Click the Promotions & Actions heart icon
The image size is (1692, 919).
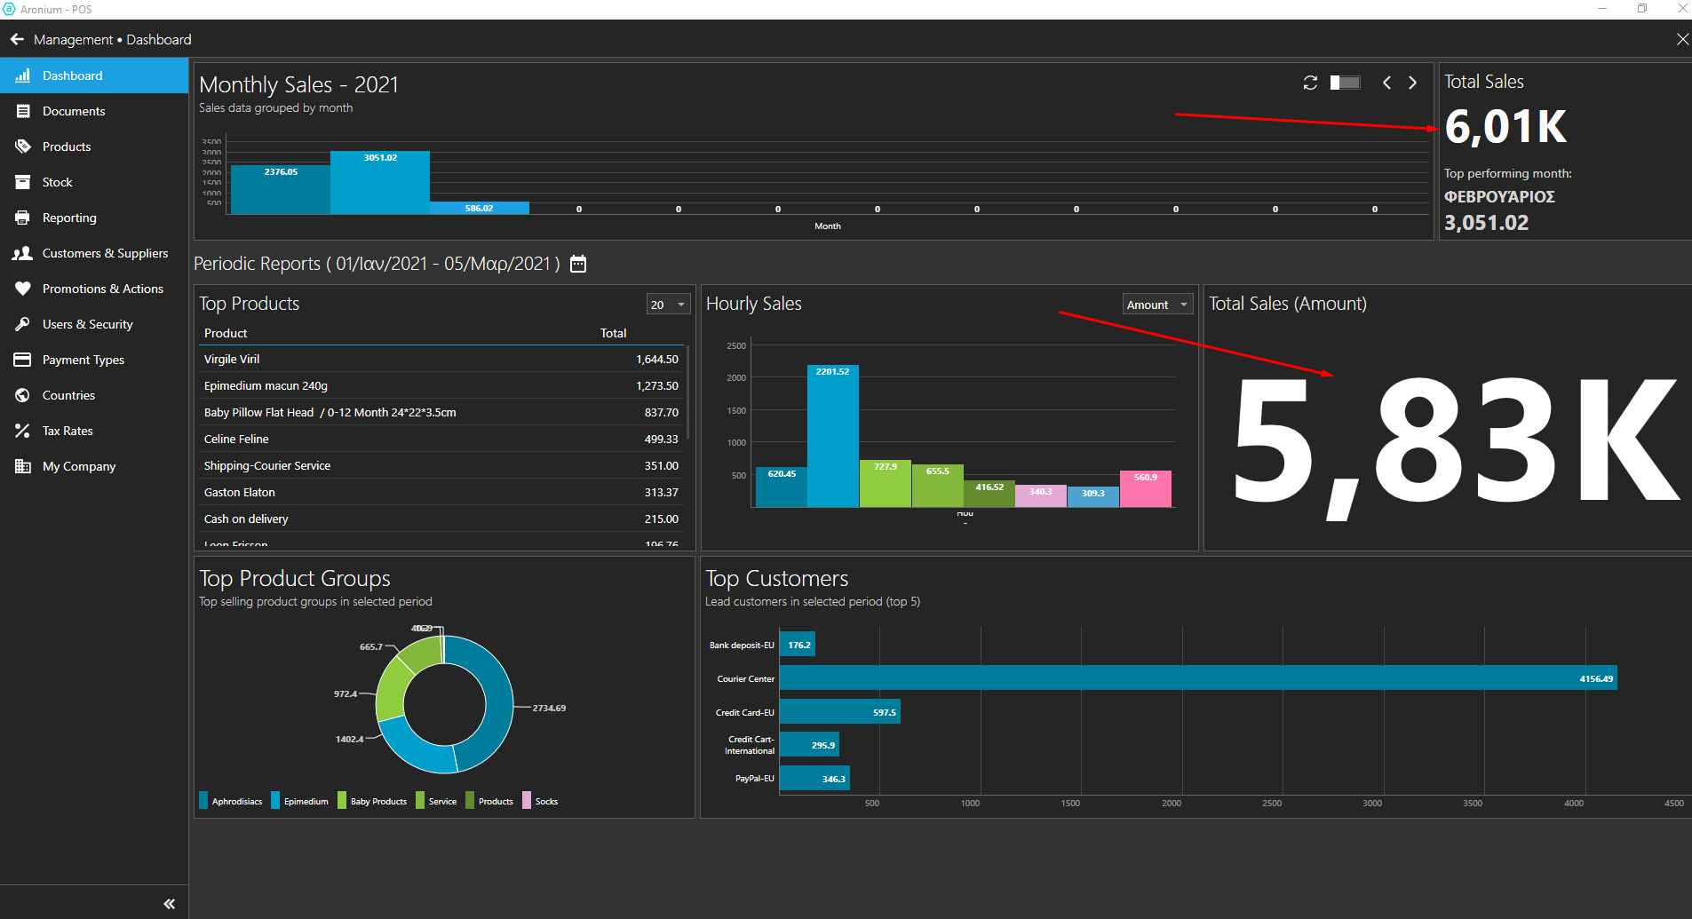23,289
